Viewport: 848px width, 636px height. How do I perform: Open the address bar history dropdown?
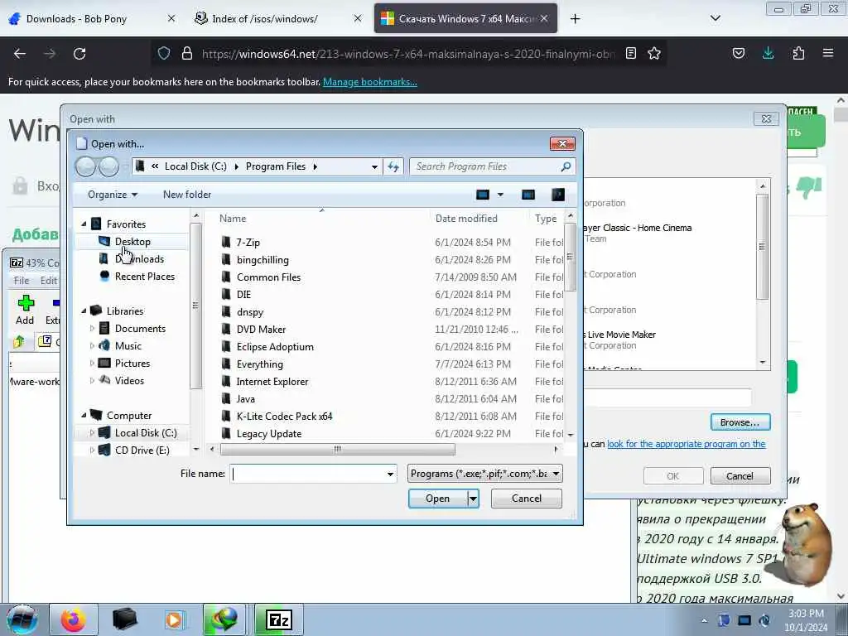374,166
